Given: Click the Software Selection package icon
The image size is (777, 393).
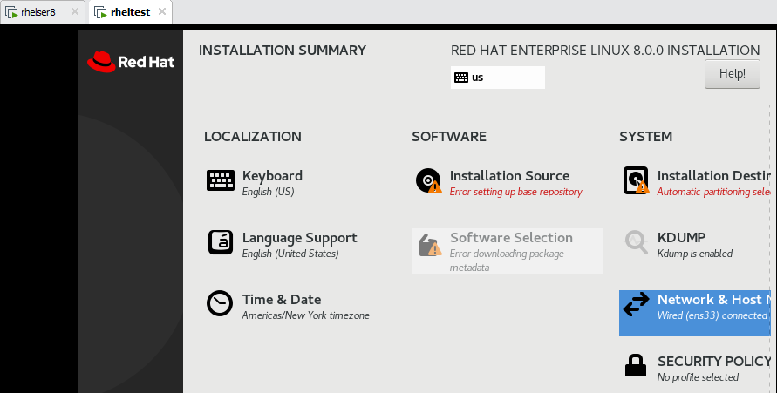Looking at the screenshot, I should [x=430, y=245].
